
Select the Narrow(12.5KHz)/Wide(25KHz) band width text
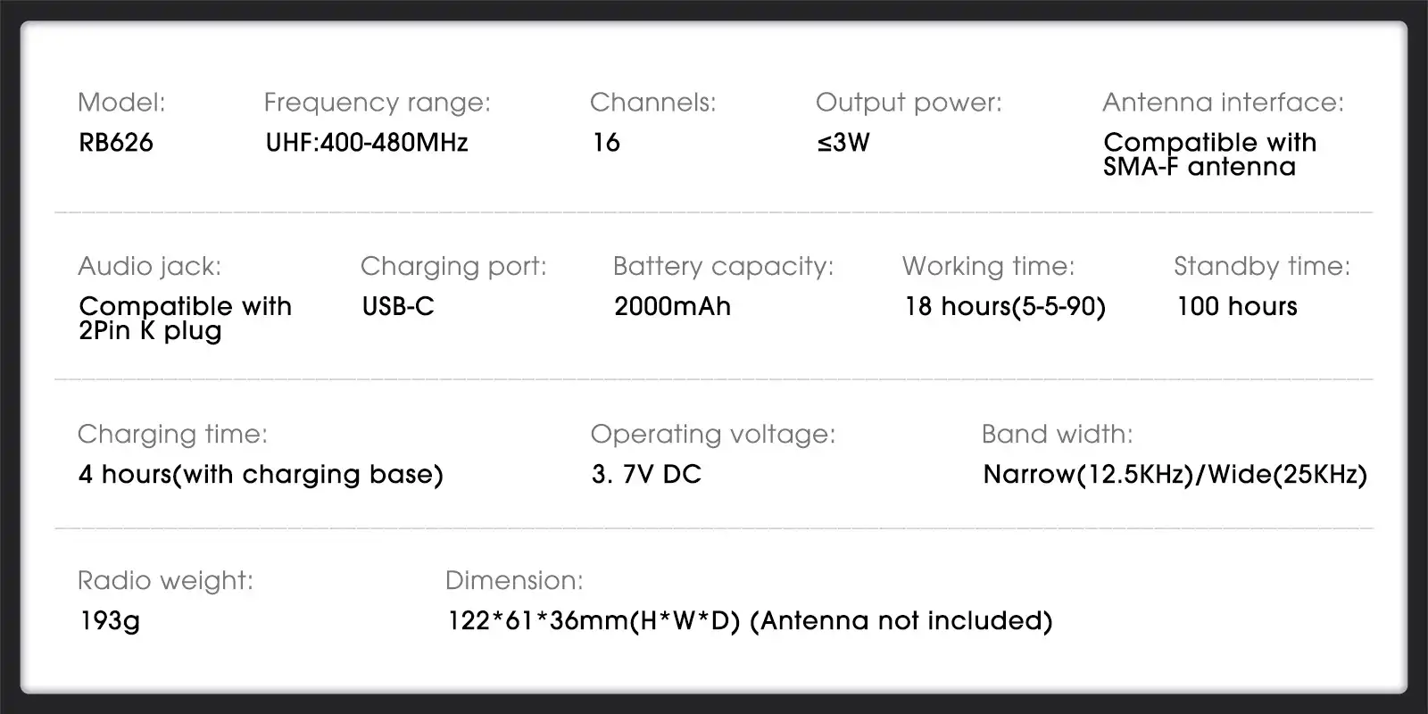pyautogui.click(x=1175, y=475)
